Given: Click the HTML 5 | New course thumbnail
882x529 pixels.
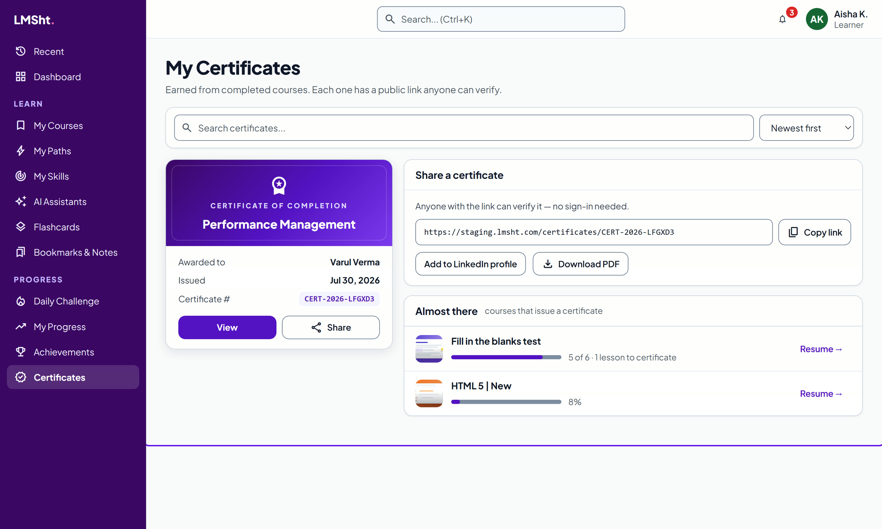Looking at the screenshot, I should [x=429, y=393].
